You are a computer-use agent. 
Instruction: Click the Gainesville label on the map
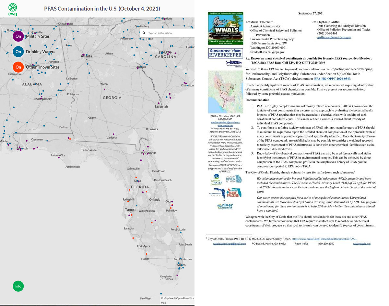[x=133, y=169]
